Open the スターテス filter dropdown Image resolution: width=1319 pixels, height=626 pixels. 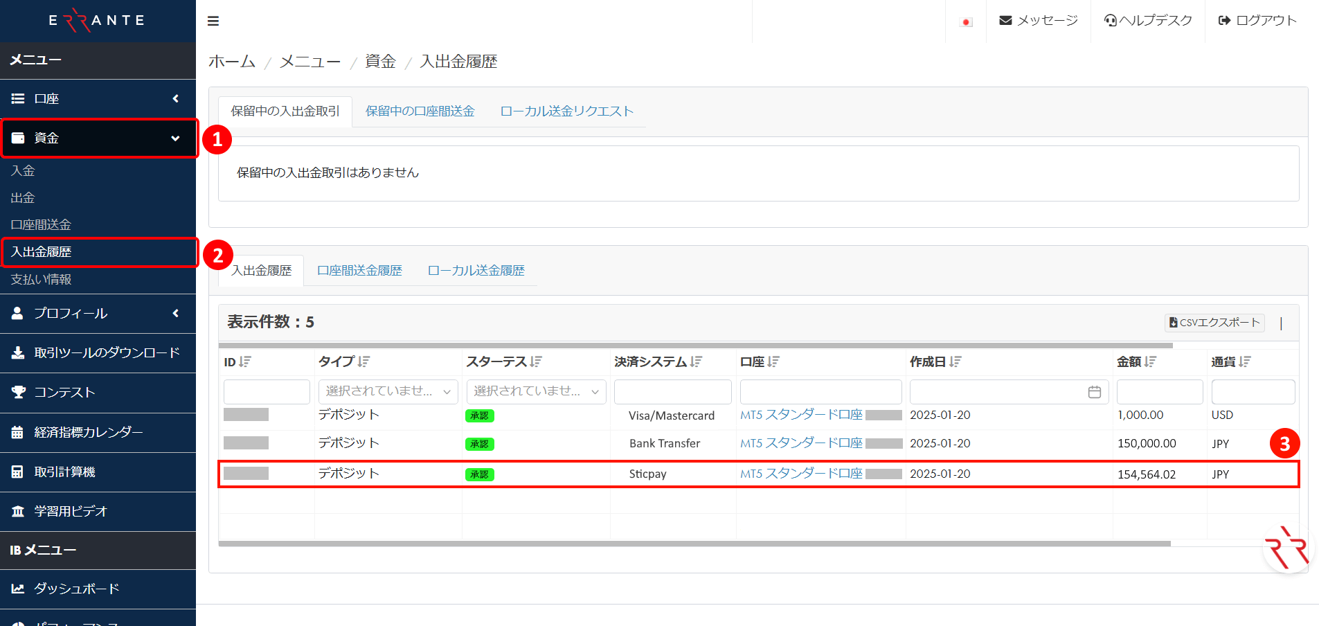pyautogui.click(x=535, y=391)
